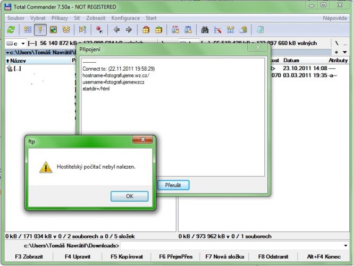353x266 pixels.
Task: Click Alt+F4 Konec button
Action: coord(324,256)
